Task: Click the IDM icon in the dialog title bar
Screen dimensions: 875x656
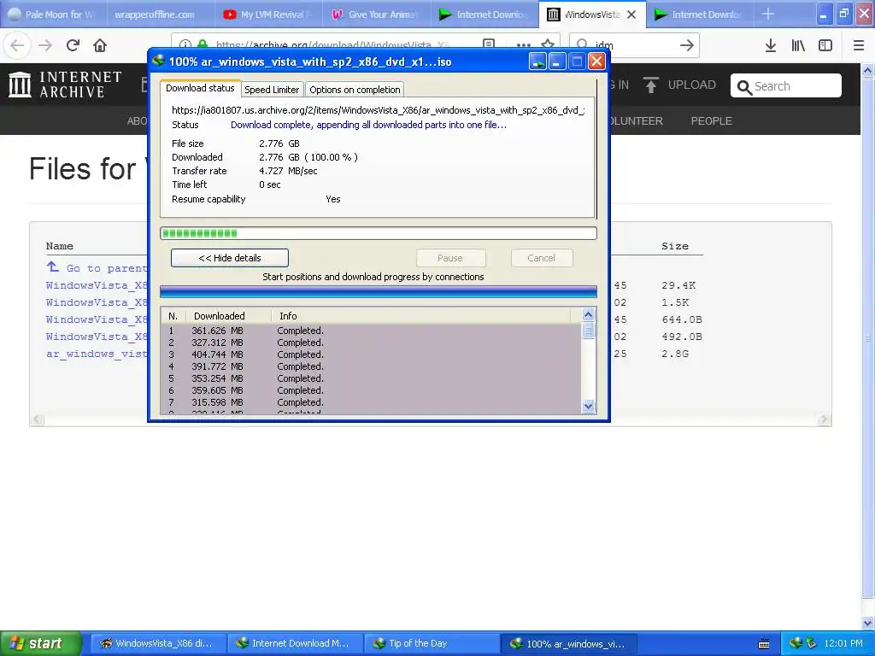Action: 158,61
